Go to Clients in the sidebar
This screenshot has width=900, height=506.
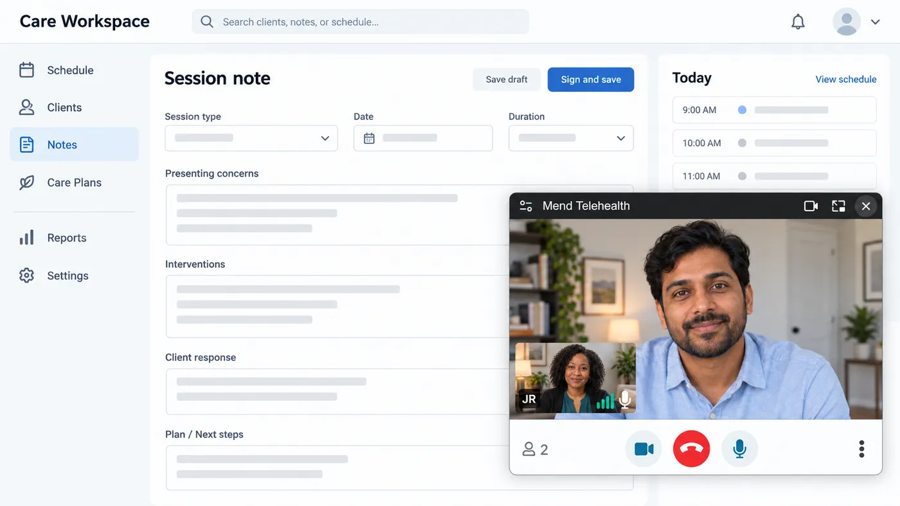(x=74, y=107)
